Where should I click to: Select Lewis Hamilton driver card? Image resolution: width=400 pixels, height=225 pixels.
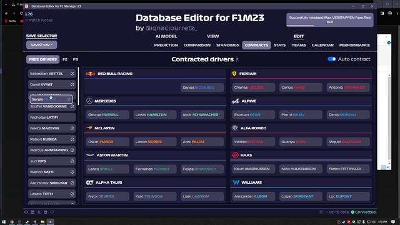click(x=155, y=115)
